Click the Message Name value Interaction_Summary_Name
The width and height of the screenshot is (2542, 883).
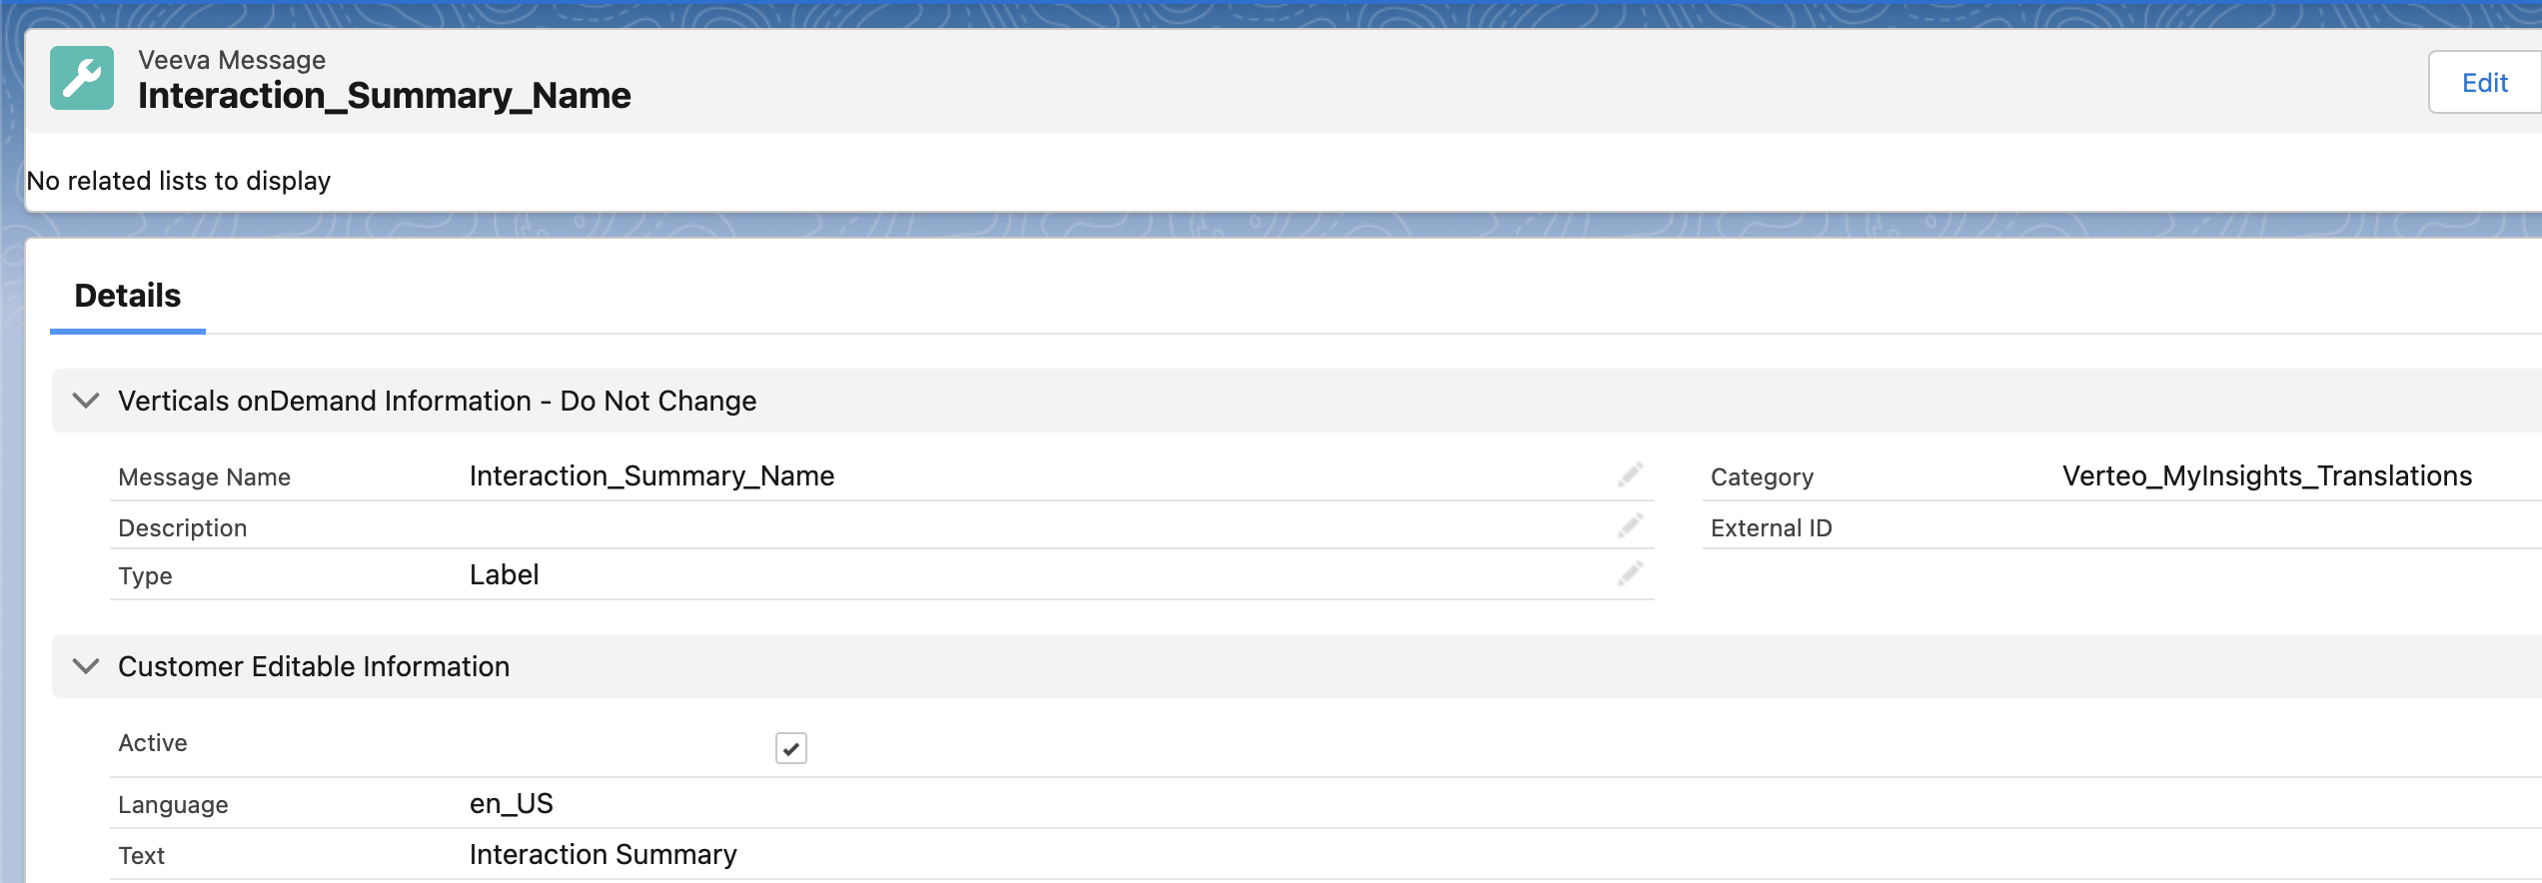(x=651, y=476)
